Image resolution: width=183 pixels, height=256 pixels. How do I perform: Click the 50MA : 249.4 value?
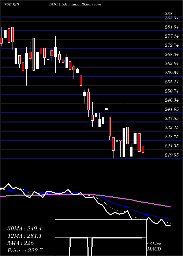tap(25, 229)
